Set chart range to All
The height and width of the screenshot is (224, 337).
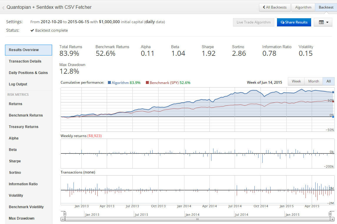click(328, 81)
